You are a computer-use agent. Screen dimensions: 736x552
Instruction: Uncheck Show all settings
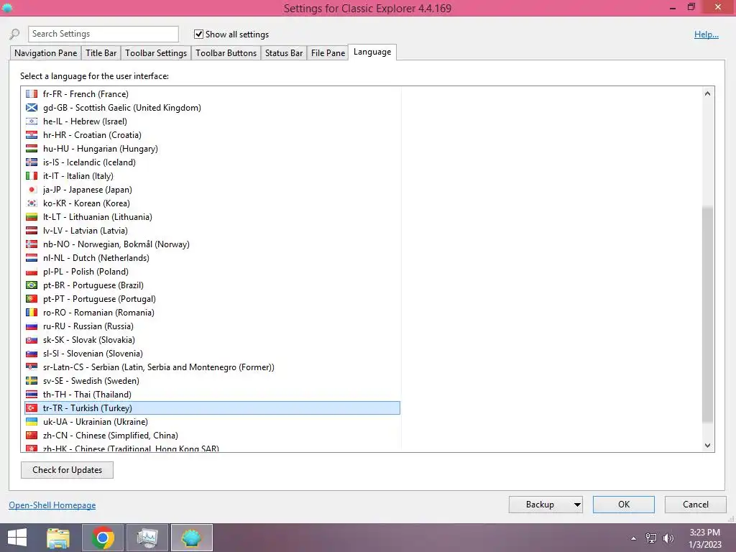tap(198, 34)
